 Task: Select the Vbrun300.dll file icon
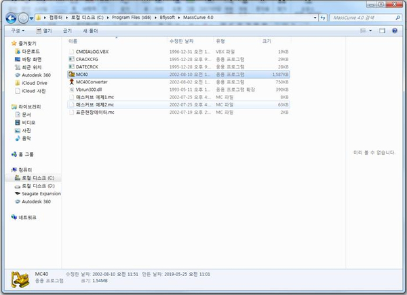(72, 90)
